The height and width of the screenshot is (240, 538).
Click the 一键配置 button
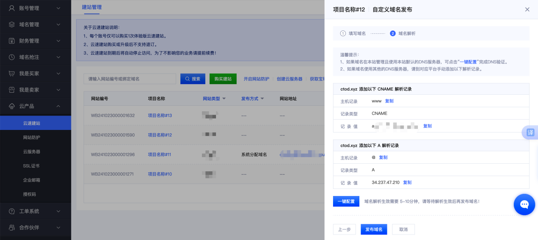pos(346,201)
